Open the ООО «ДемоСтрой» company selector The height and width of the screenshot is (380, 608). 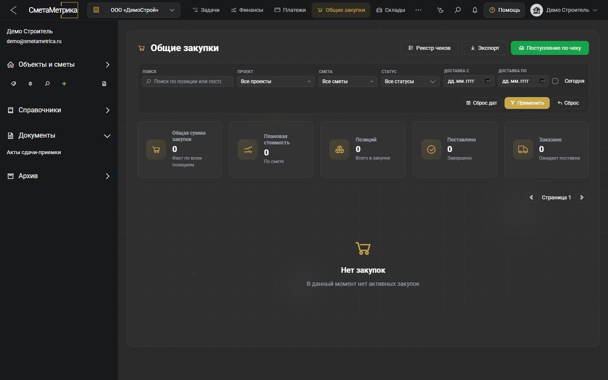[x=134, y=10]
